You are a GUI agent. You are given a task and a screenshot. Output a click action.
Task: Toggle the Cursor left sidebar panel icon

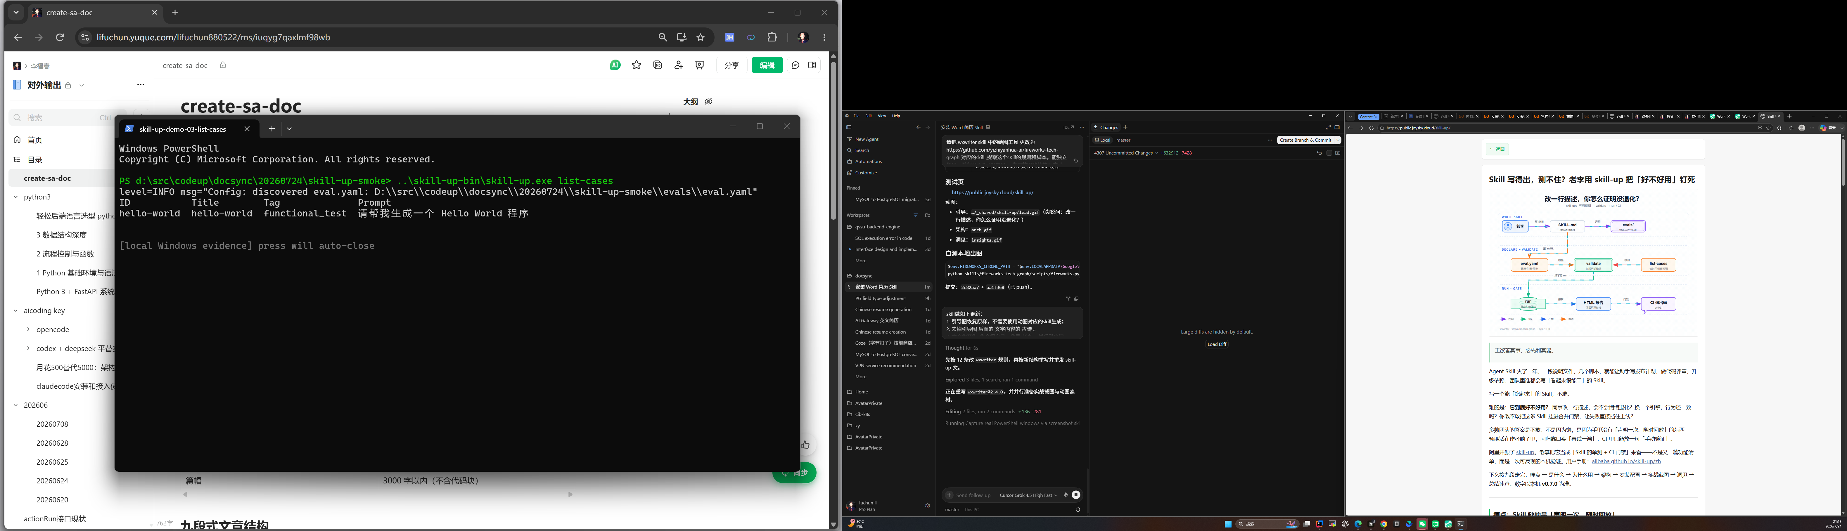click(x=849, y=128)
